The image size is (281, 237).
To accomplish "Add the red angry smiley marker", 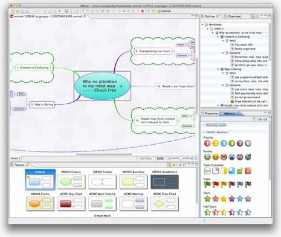I will (x=224, y=157).
